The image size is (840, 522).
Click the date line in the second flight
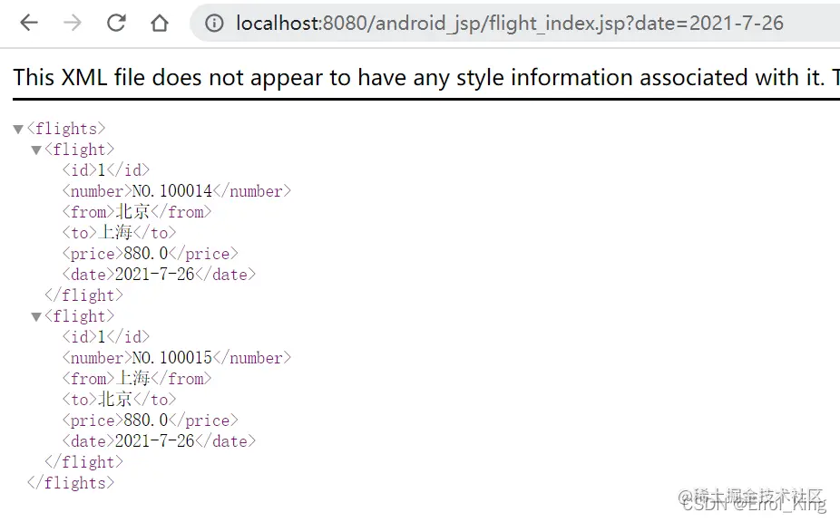(159, 441)
